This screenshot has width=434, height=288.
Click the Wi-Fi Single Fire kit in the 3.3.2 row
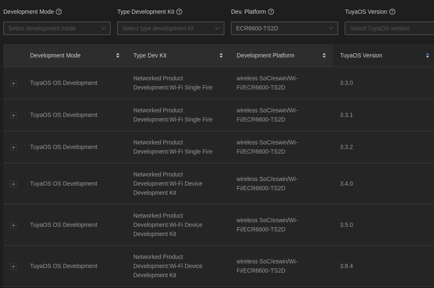[173, 147]
